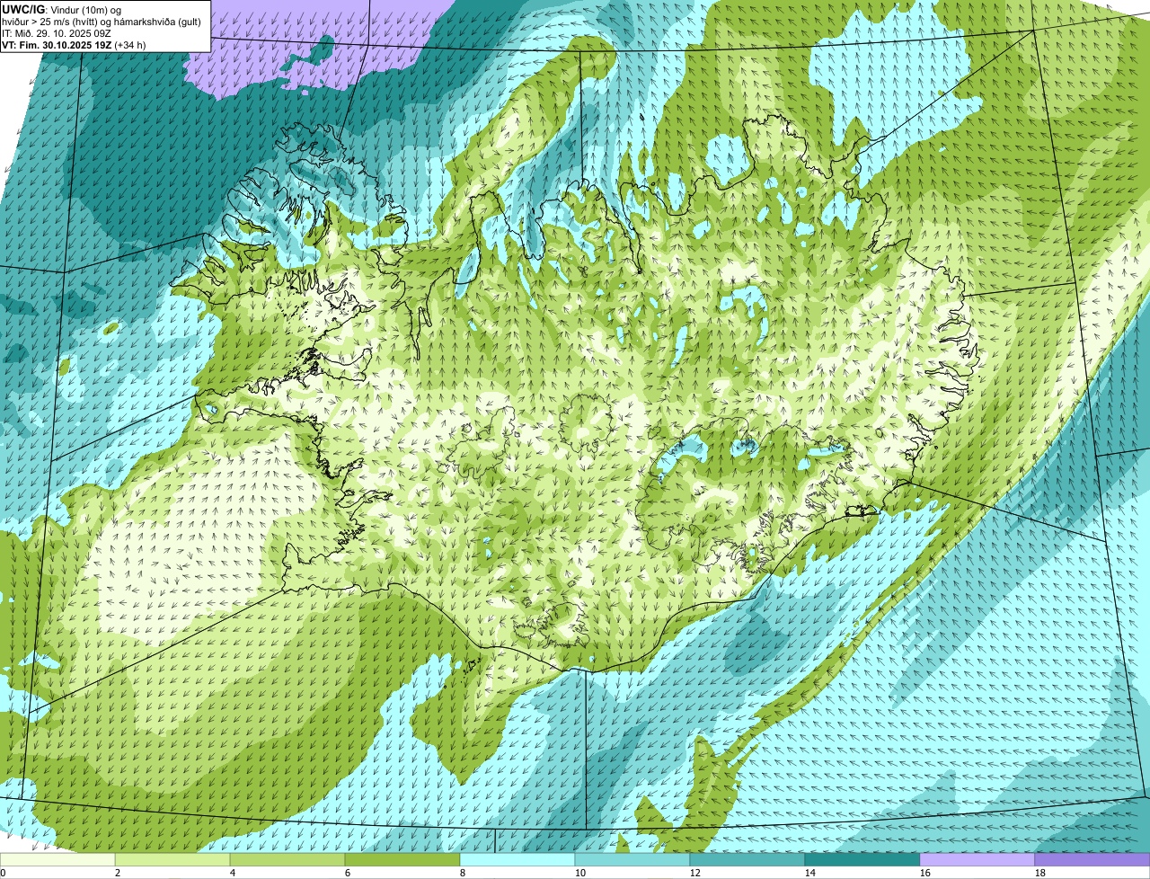Click the scale label '18'
The width and height of the screenshot is (1150, 879).
click(1040, 873)
